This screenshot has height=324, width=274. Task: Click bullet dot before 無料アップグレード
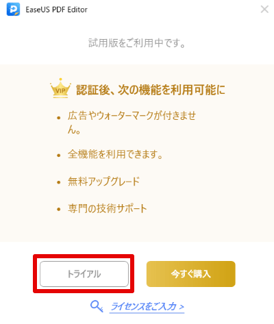(x=59, y=182)
